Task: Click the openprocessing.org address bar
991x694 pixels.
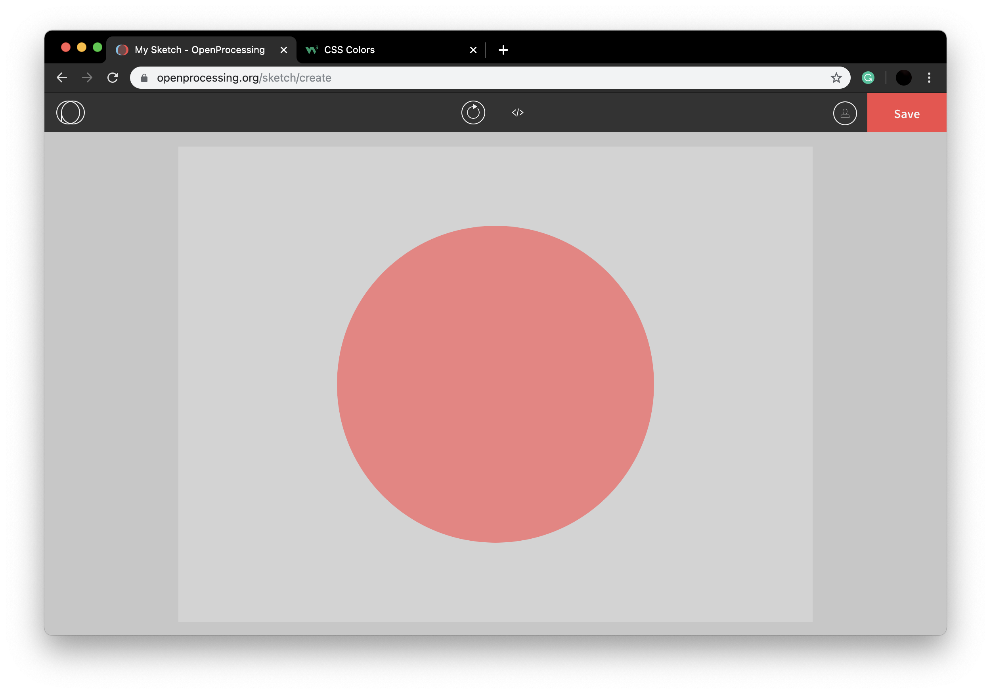Action: pos(475,78)
